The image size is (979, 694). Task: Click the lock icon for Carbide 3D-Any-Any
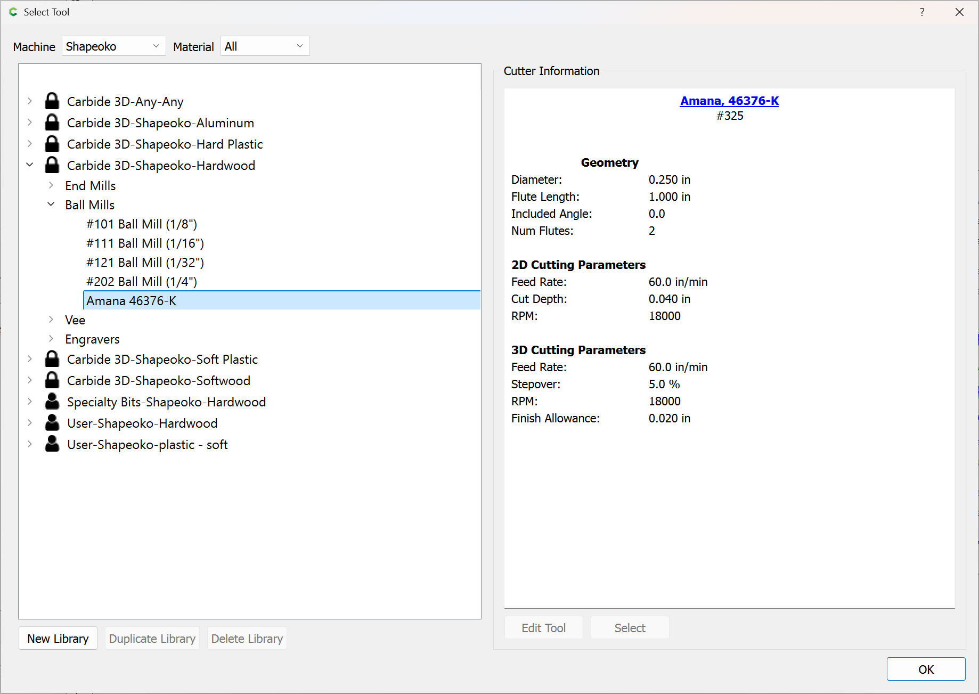(x=52, y=101)
